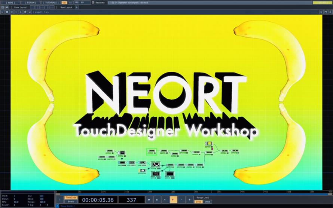This screenshot has width=333, height=208.
Task: Switch time display to Beats
Action: tap(71, 201)
